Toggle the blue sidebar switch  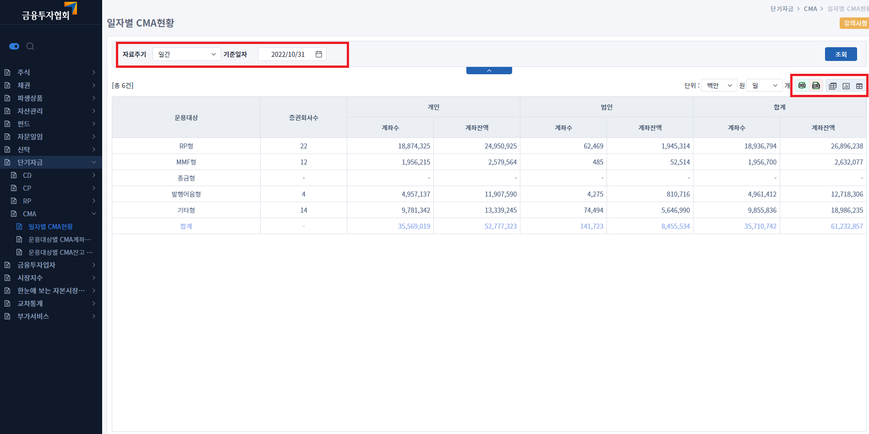(x=14, y=46)
